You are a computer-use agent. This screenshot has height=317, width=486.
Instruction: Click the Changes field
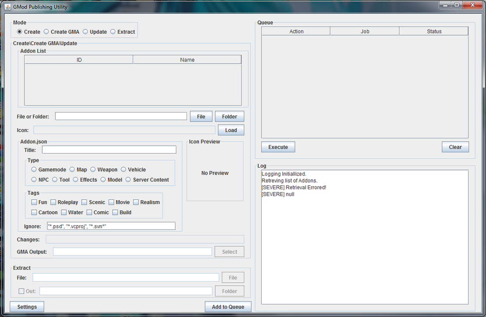point(145,239)
